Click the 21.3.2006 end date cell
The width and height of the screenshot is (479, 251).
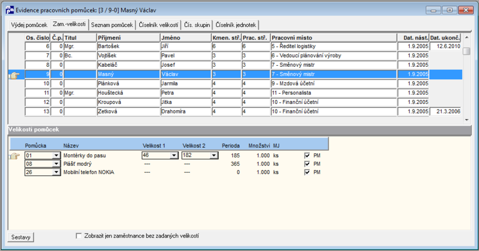click(x=446, y=111)
